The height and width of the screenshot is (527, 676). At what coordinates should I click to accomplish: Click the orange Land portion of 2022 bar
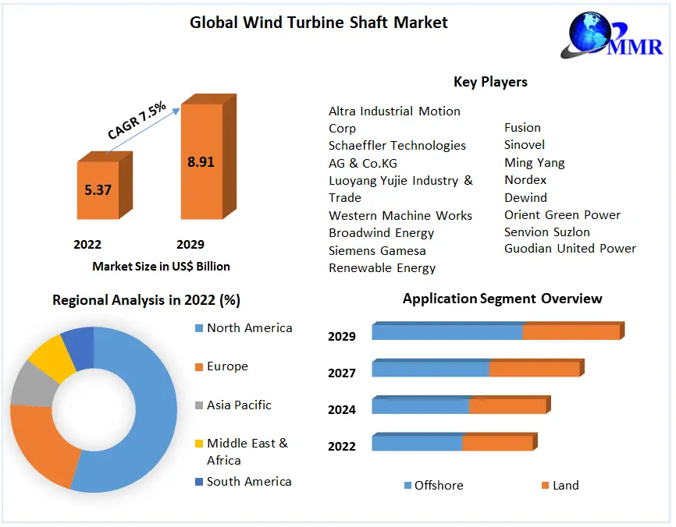pos(496,443)
